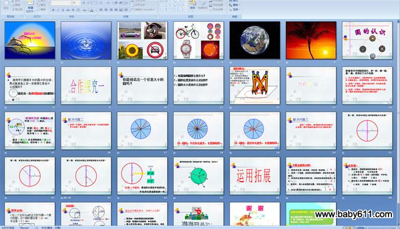Select the green circle slide thumbnail
Viewport: 400px width, 229px height.
[x=198, y=176]
